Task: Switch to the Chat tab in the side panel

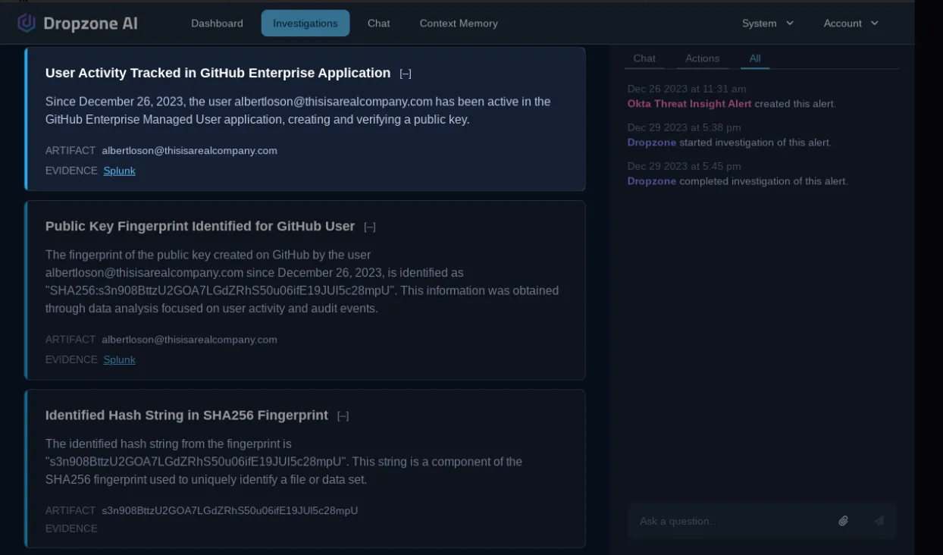Action: pos(644,58)
